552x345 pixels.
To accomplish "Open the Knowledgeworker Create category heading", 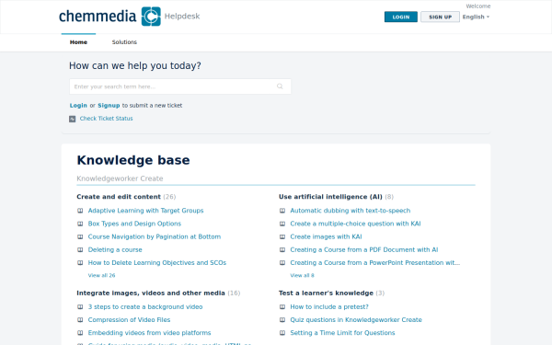I will [120, 178].
